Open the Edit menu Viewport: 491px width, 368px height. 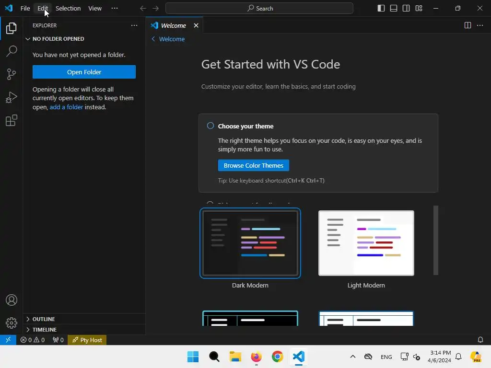coord(43,9)
